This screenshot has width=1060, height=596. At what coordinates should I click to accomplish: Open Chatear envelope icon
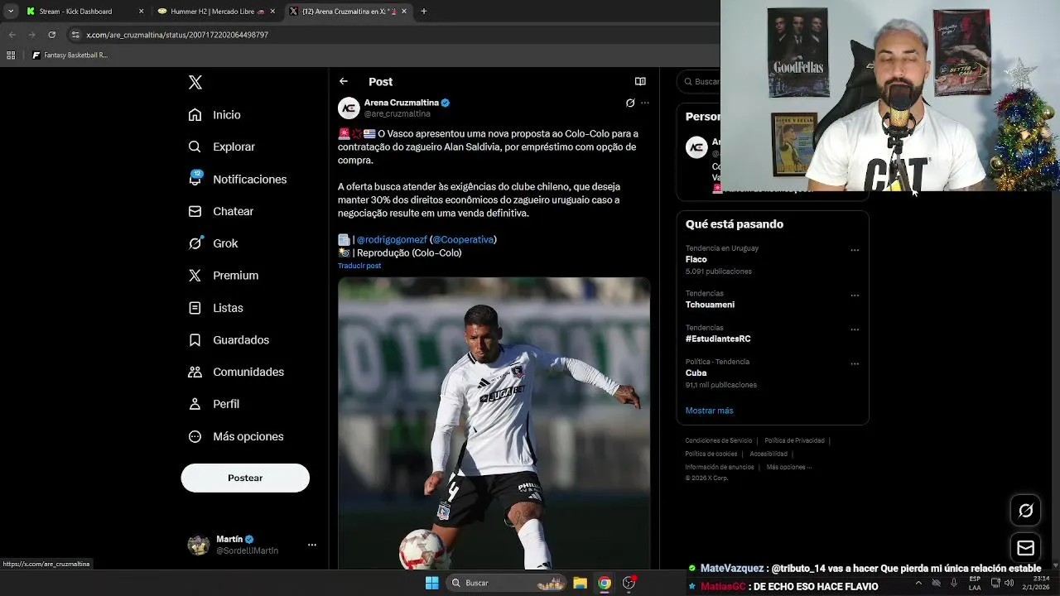195,211
